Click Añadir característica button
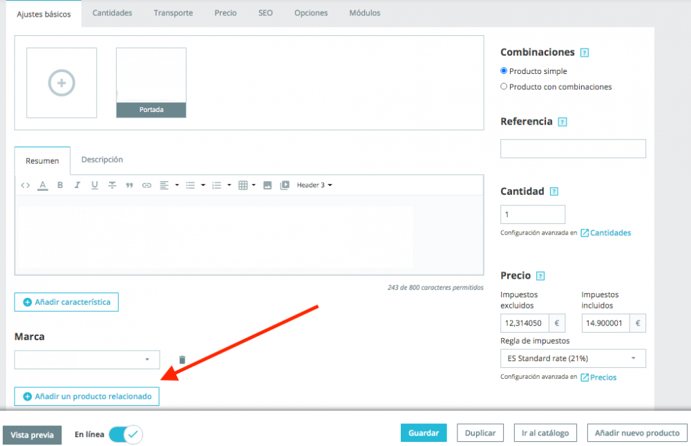 (x=66, y=302)
